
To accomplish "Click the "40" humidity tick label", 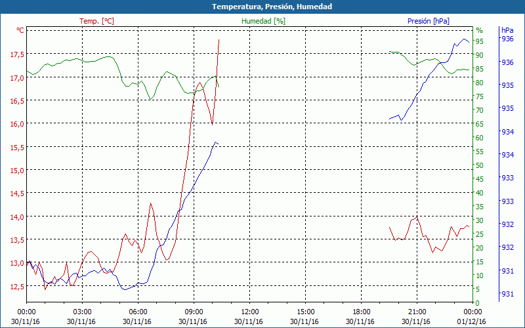I will click(x=480, y=193).
